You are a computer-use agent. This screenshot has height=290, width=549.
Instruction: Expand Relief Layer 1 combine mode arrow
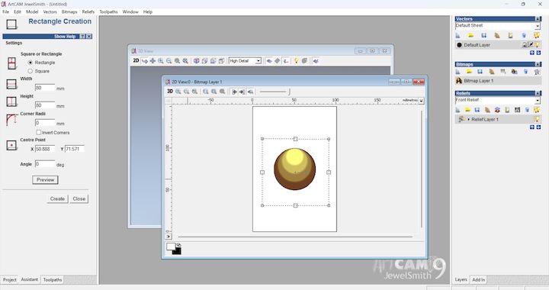click(468, 119)
